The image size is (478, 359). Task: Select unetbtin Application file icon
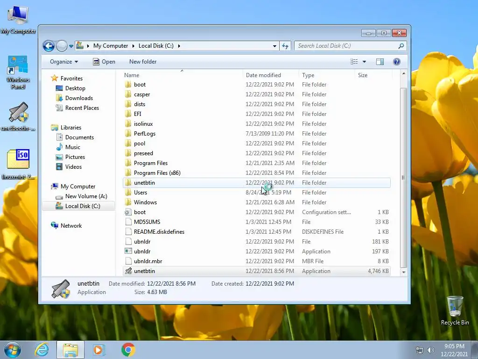tap(128, 271)
